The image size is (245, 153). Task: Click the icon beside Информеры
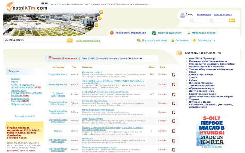point(172,40)
